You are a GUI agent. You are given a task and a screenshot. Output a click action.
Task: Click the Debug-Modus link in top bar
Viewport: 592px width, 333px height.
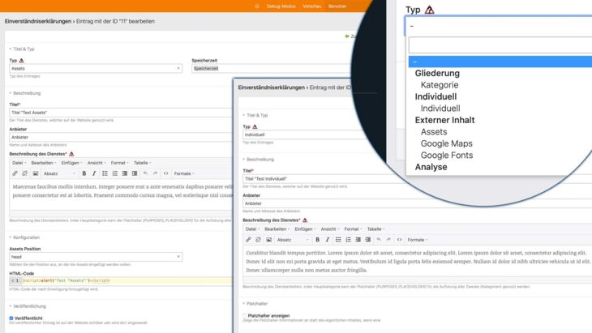click(285, 5)
